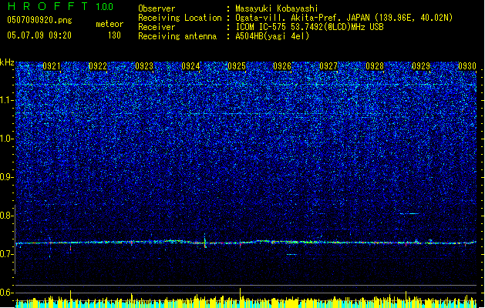Click the 0928 time marker
Image resolution: width=485 pixels, height=308 pixels.
pyautogui.click(x=375, y=66)
